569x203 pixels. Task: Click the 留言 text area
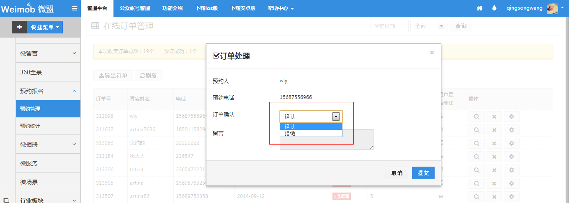pyautogui.click(x=326, y=143)
